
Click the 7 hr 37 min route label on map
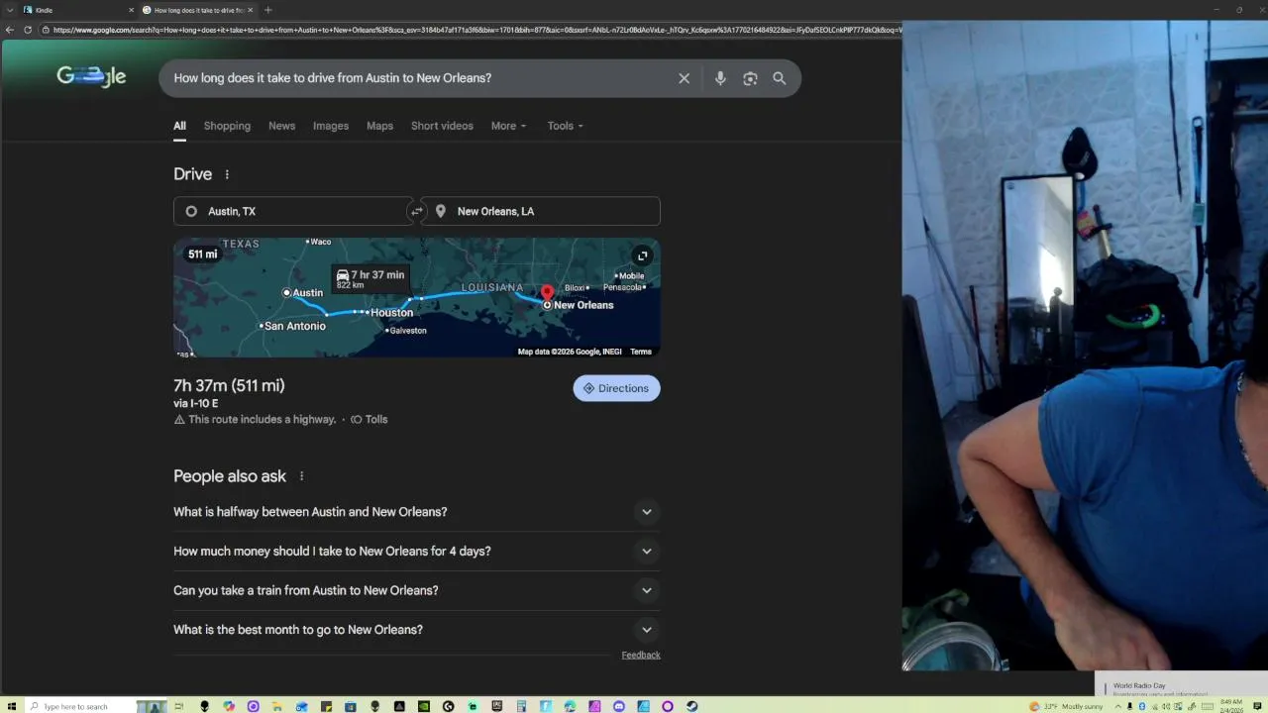click(370, 278)
